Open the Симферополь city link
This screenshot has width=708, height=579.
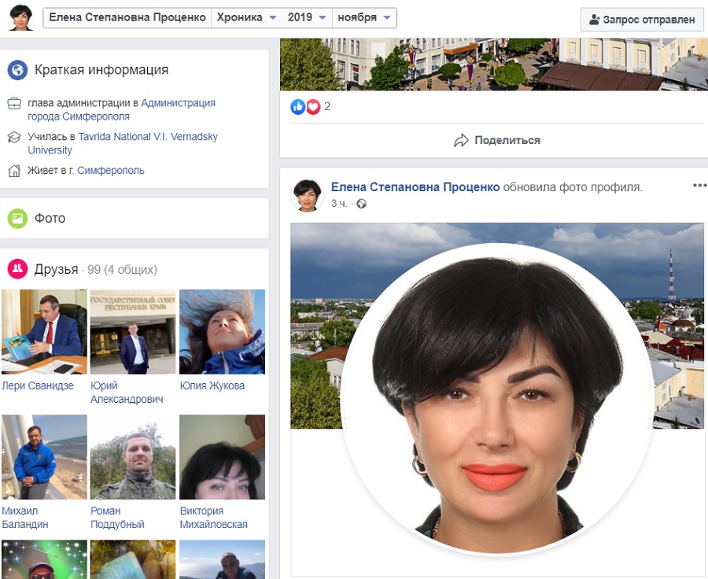[111, 170]
